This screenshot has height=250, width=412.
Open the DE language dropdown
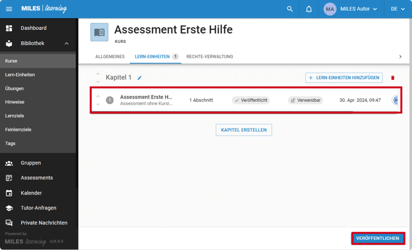(397, 9)
